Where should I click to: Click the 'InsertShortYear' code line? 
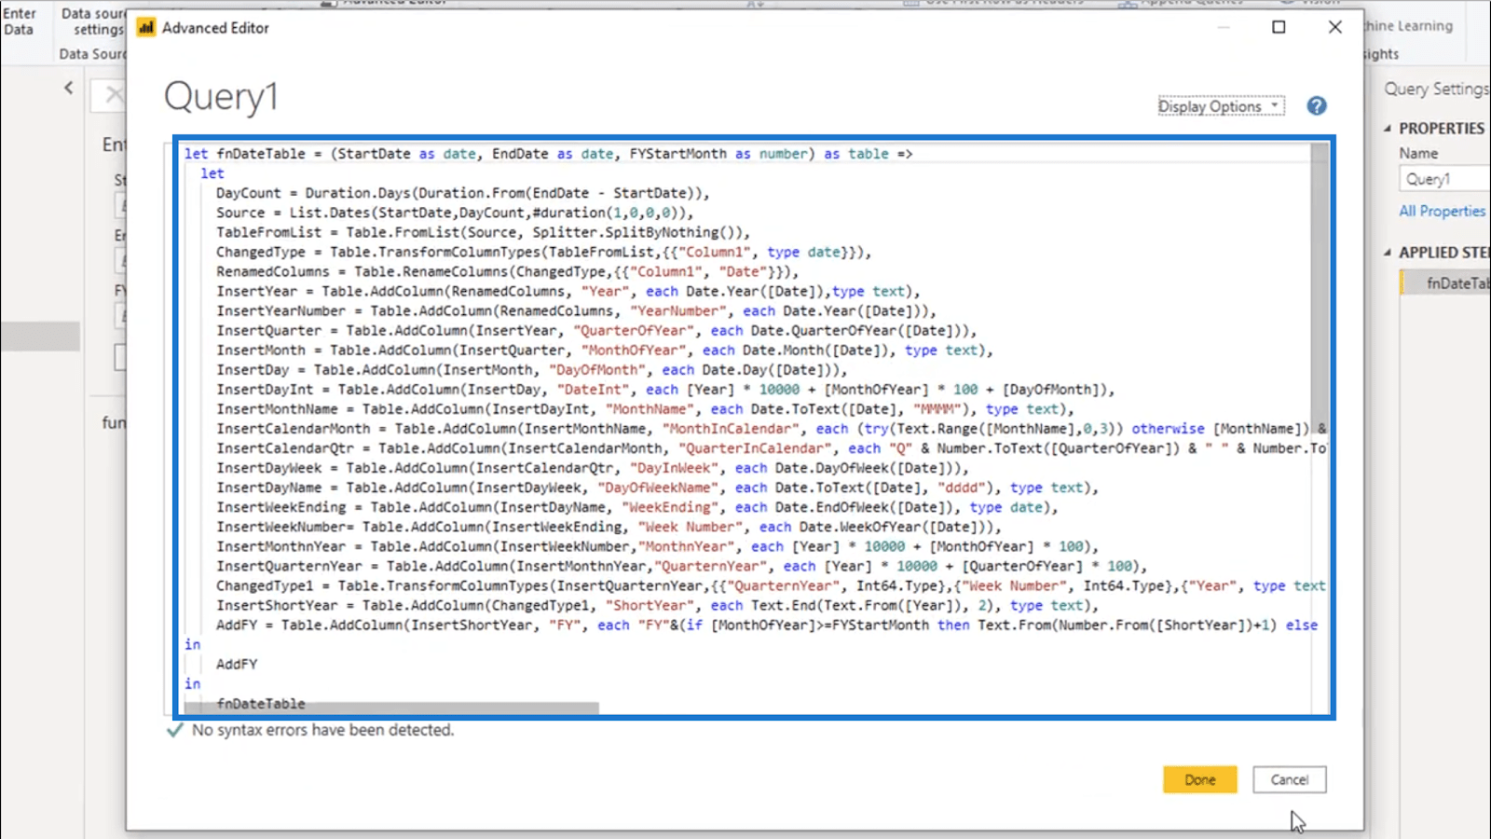point(658,605)
